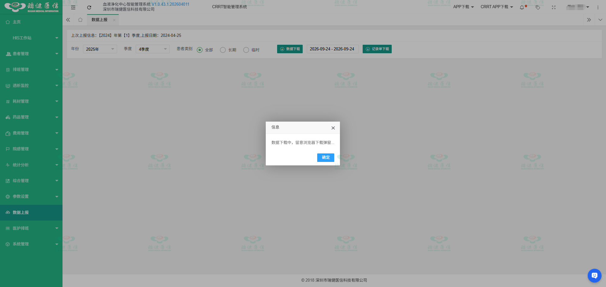Expand 排班管理 sidebar menu
606x287 pixels.
pyautogui.click(x=31, y=70)
